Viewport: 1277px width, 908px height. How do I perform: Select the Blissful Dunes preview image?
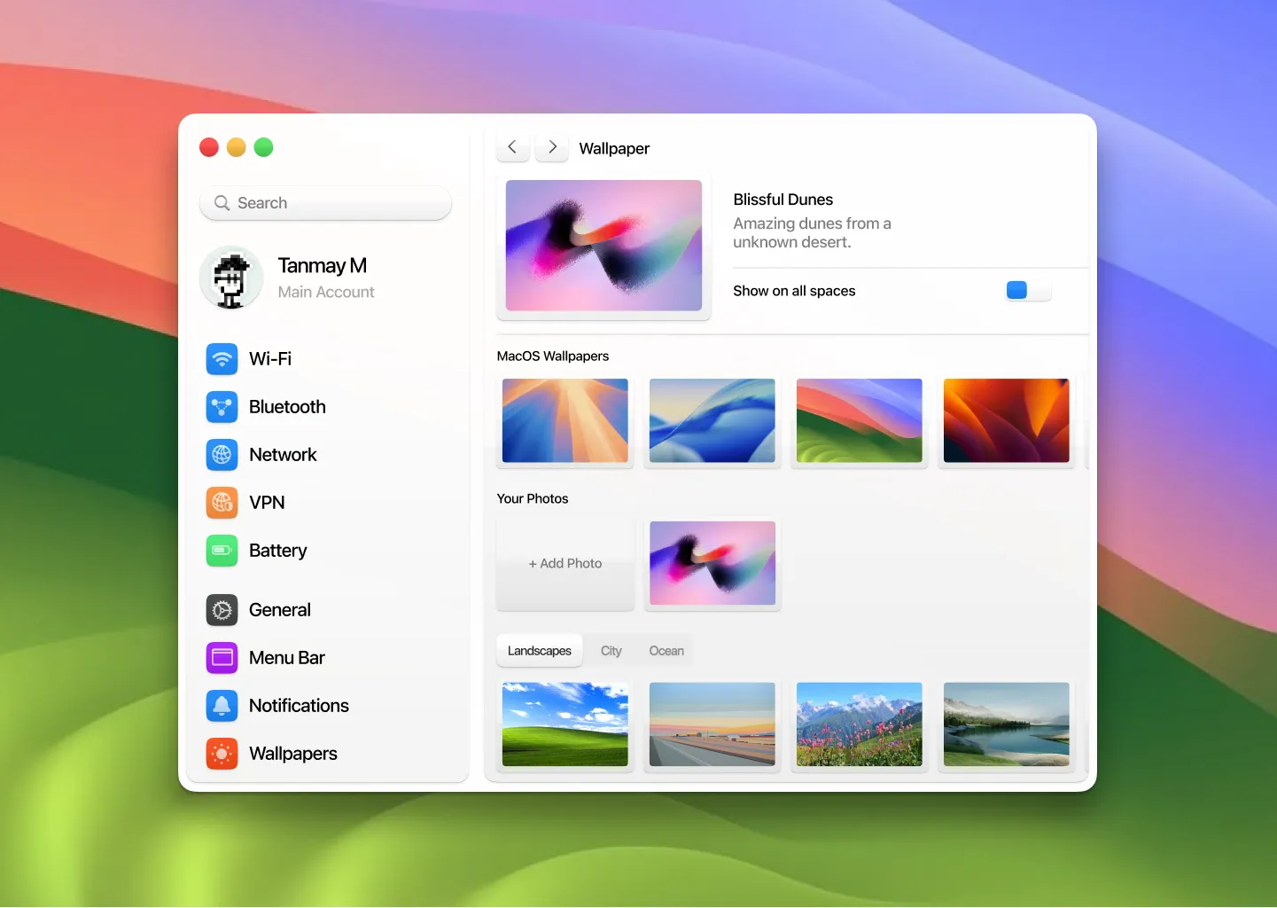603,246
